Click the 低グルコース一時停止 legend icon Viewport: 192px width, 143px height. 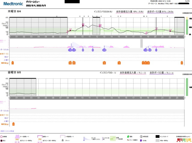(17, 141)
